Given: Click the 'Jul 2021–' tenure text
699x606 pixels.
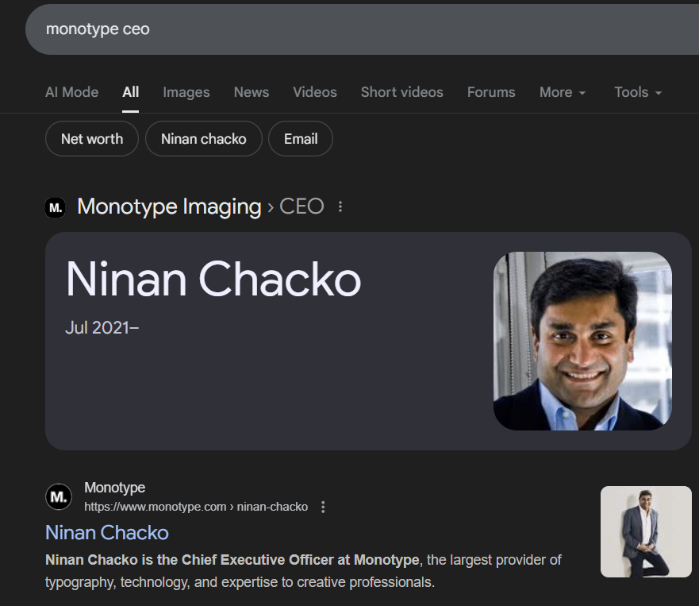Looking at the screenshot, I should pos(102,328).
